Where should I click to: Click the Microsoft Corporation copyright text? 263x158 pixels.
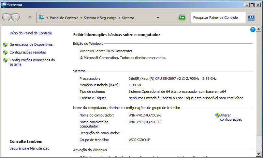point(123,58)
